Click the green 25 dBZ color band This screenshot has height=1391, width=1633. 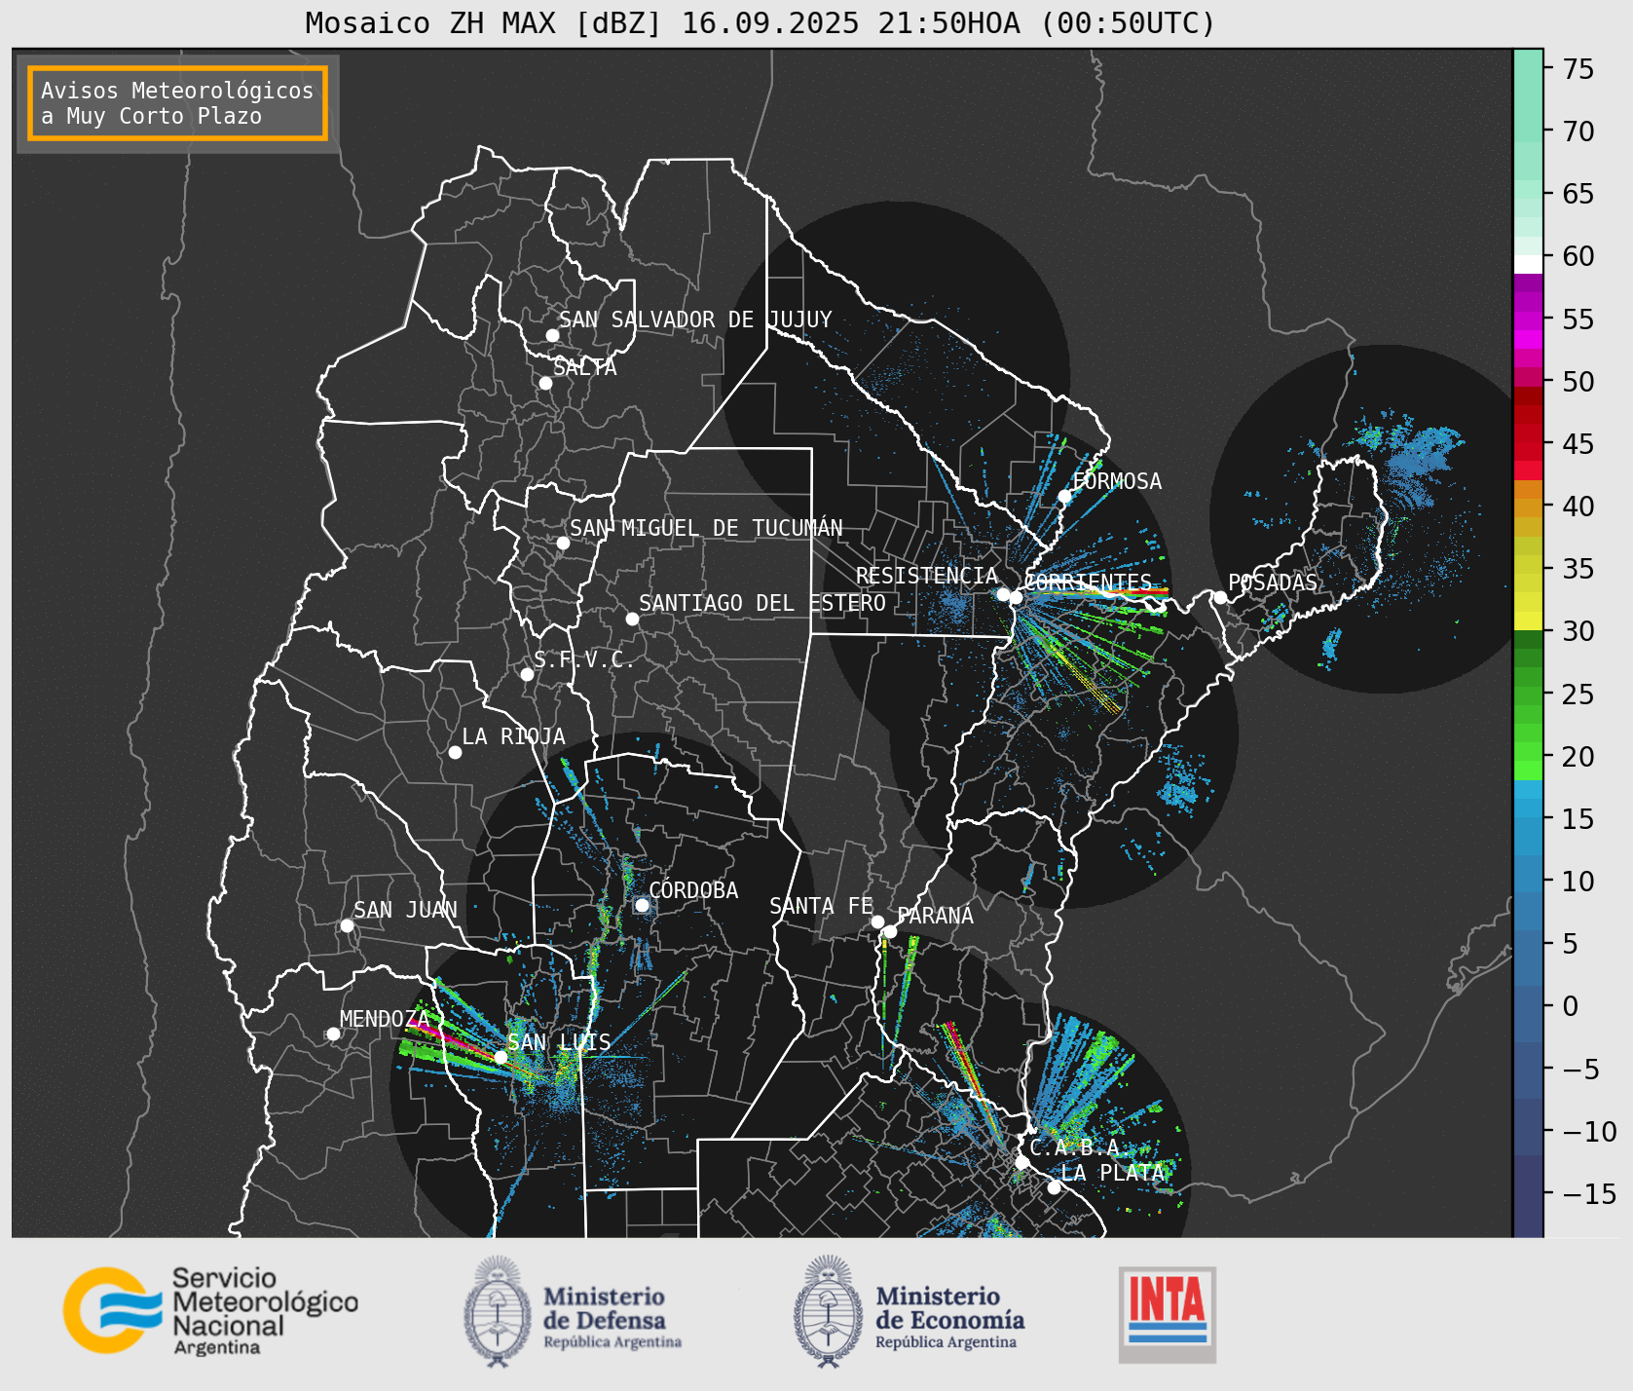pos(1528,695)
